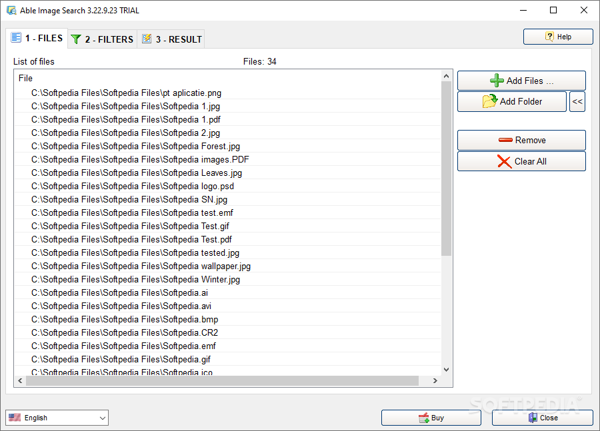Click the file list scroll up arrow

click(446, 76)
